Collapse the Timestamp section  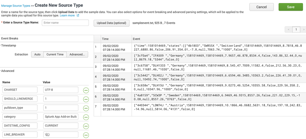[x=9, y=45]
